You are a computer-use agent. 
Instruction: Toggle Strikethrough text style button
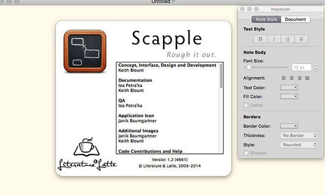(x=301, y=39)
